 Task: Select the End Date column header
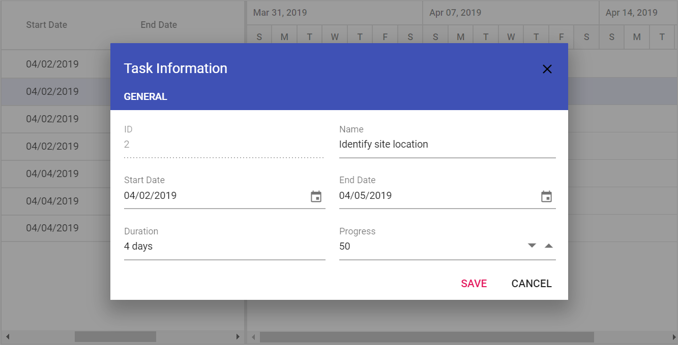(159, 25)
